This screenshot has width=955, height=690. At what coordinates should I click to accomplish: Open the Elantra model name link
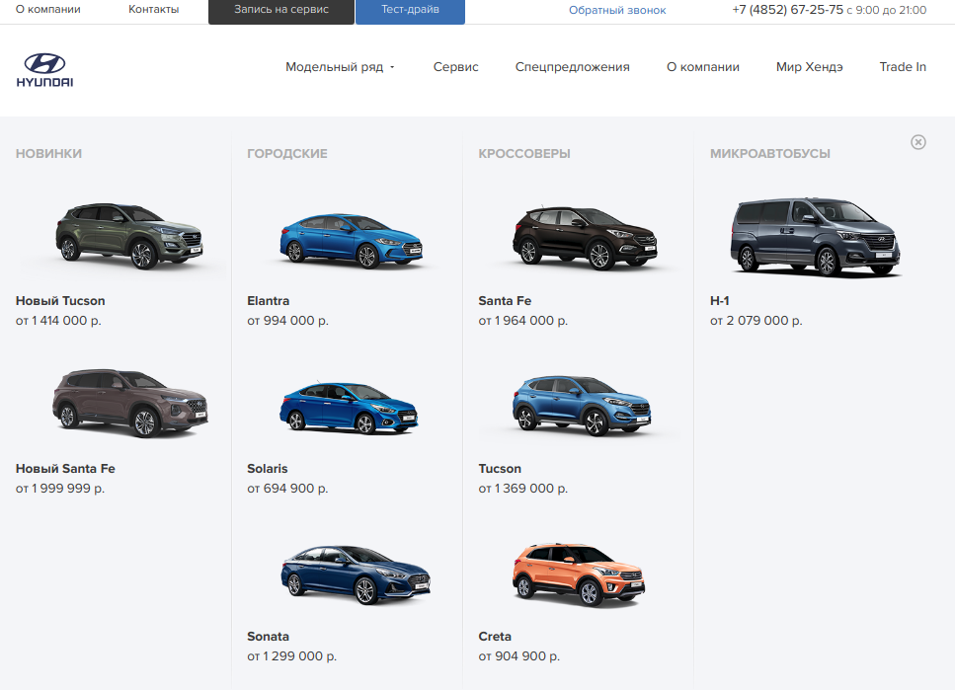pyautogui.click(x=268, y=301)
